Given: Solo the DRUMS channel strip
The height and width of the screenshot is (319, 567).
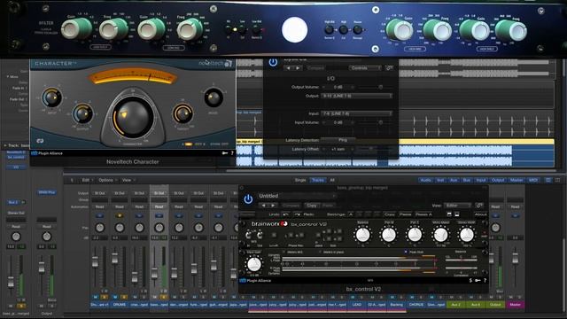Looking at the screenshot, I should [x=124, y=297].
